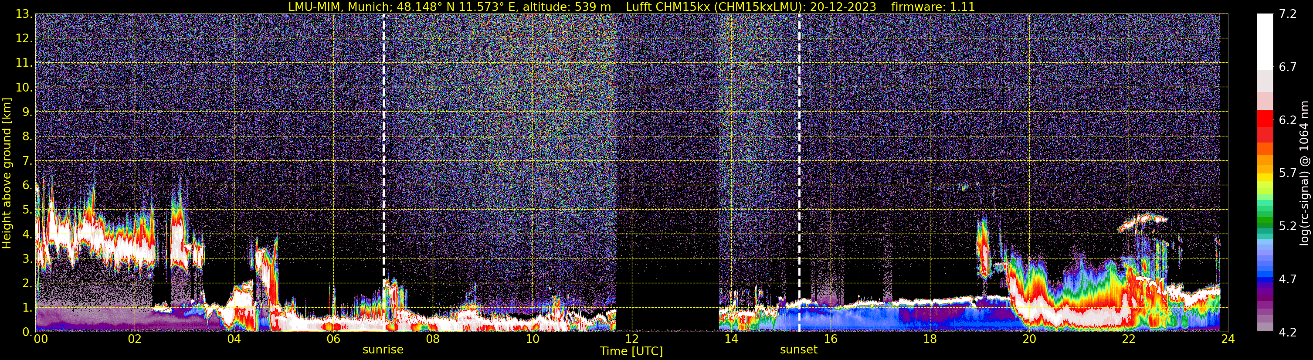Click the 4. tick on the height axis
The height and width of the screenshot is (360, 1313).
(27, 234)
